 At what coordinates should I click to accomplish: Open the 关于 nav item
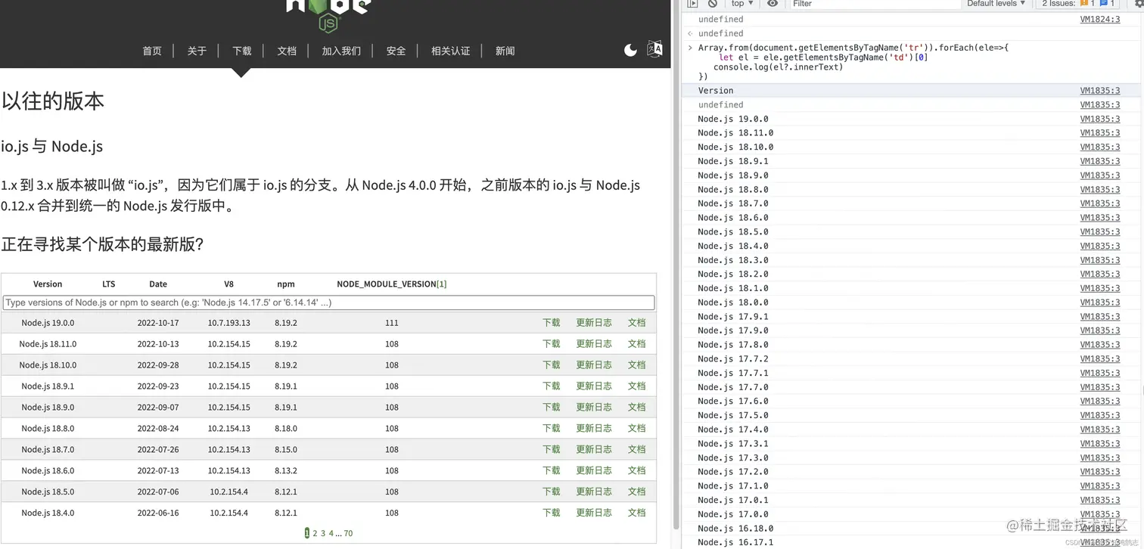click(197, 51)
